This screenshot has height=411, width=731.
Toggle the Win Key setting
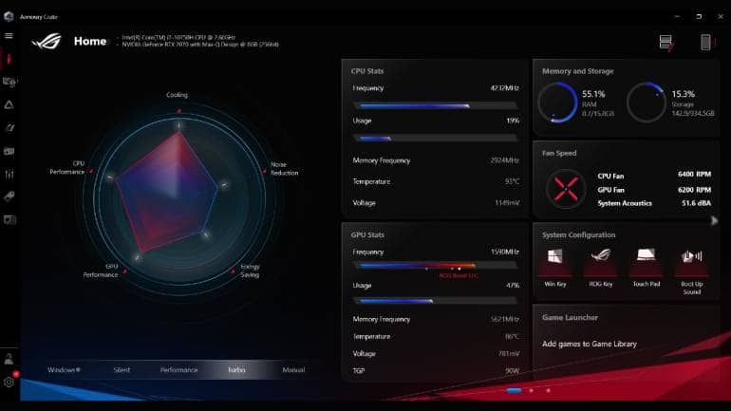coord(555,256)
